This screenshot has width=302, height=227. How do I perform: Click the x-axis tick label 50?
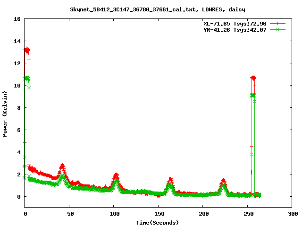coord(70,214)
